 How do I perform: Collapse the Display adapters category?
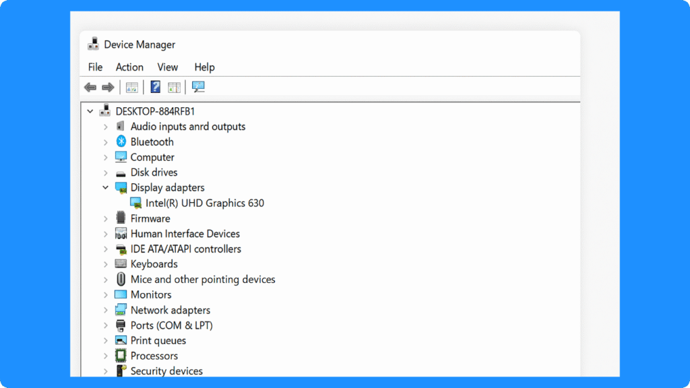[106, 187]
